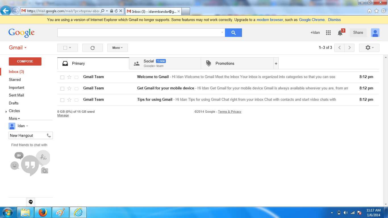Click the Hangouts quote icon at bottom
The height and width of the screenshot is (218, 388).
pos(31,202)
